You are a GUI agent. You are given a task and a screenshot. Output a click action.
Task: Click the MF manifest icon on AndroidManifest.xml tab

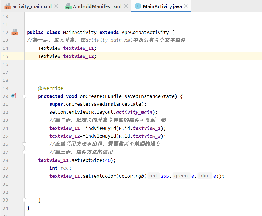pyautogui.click(x=68, y=6)
